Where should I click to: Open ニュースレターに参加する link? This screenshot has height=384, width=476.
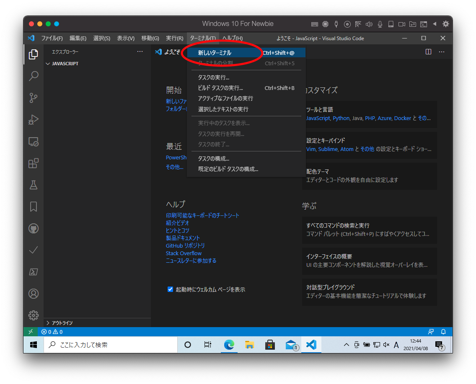tap(191, 261)
